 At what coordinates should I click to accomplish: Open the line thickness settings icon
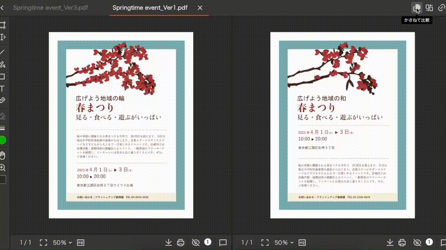point(3,128)
